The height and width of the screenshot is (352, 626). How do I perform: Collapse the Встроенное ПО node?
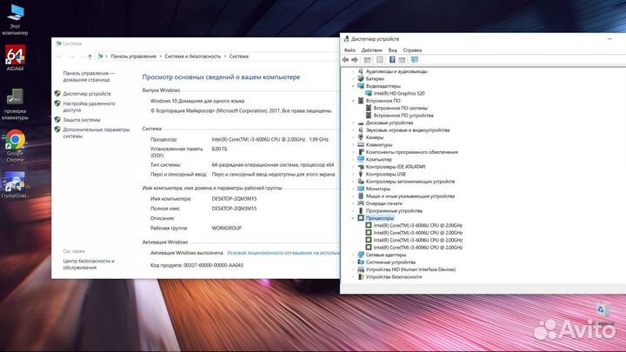click(x=353, y=101)
